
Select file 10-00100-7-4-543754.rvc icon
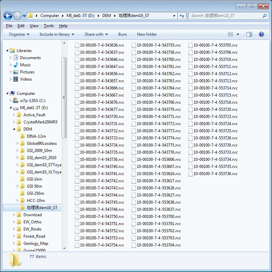77,245
